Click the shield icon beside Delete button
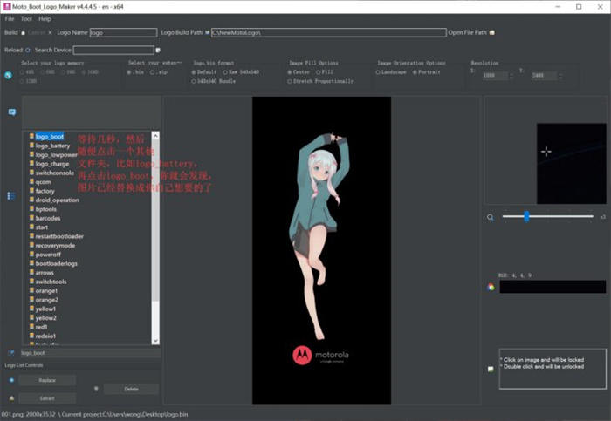 tap(96, 389)
